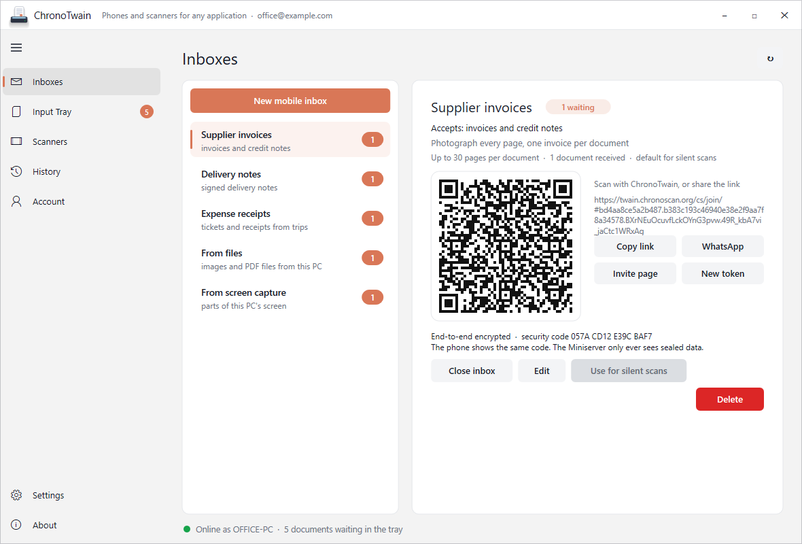
Task: Click the From screen capture count badge
Action: coord(372,297)
